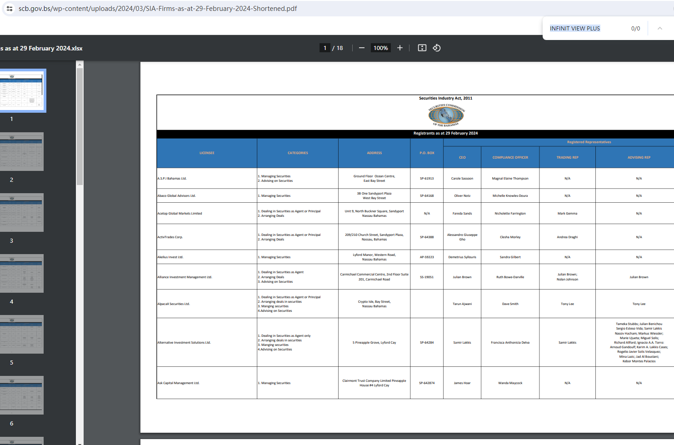Click P.O. Box SP-64168 cell
The height and width of the screenshot is (445, 674).
[427, 196]
